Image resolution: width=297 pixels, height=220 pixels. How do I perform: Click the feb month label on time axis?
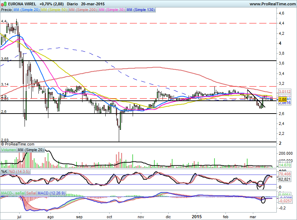tap(226, 217)
